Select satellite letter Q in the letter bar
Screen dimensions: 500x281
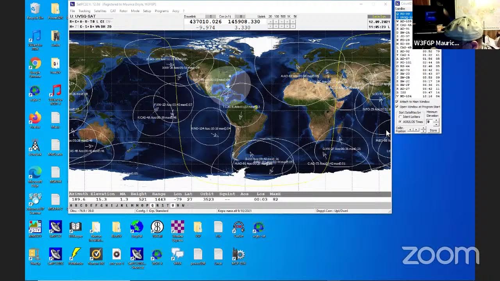click(152, 205)
